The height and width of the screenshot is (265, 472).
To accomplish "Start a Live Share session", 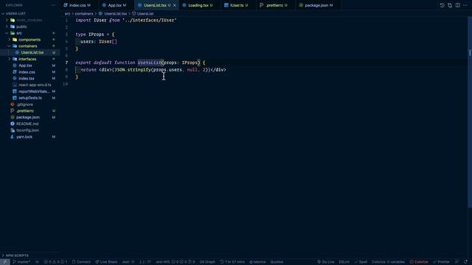I will (106, 262).
